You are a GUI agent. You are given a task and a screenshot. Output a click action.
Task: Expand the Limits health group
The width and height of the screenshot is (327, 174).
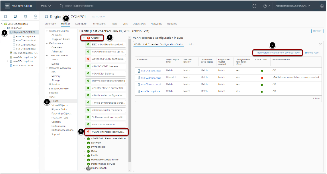(x=84, y=155)
